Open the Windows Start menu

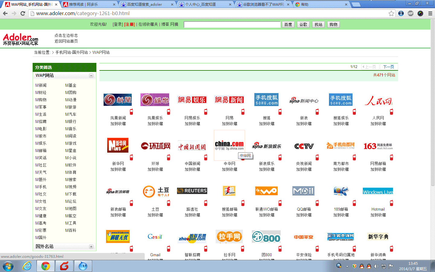tap(8, 266)
